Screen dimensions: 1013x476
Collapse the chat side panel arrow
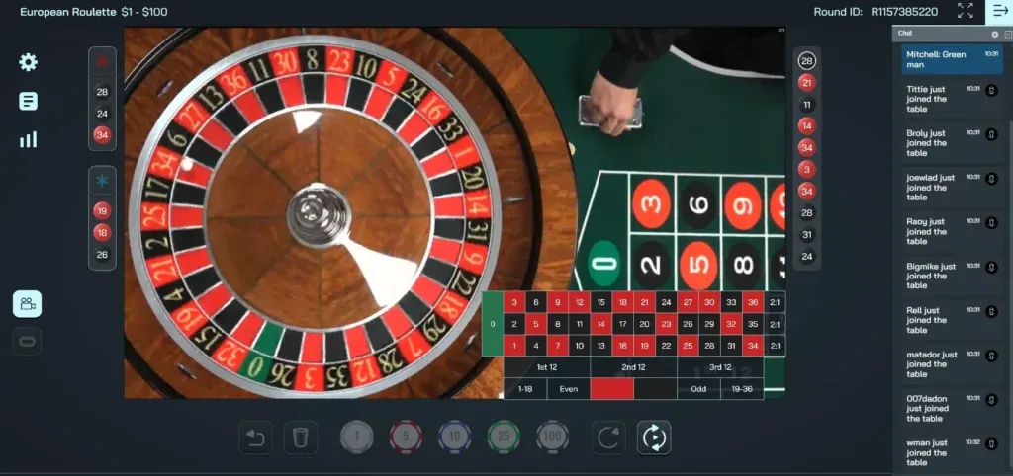coord(999,11)
